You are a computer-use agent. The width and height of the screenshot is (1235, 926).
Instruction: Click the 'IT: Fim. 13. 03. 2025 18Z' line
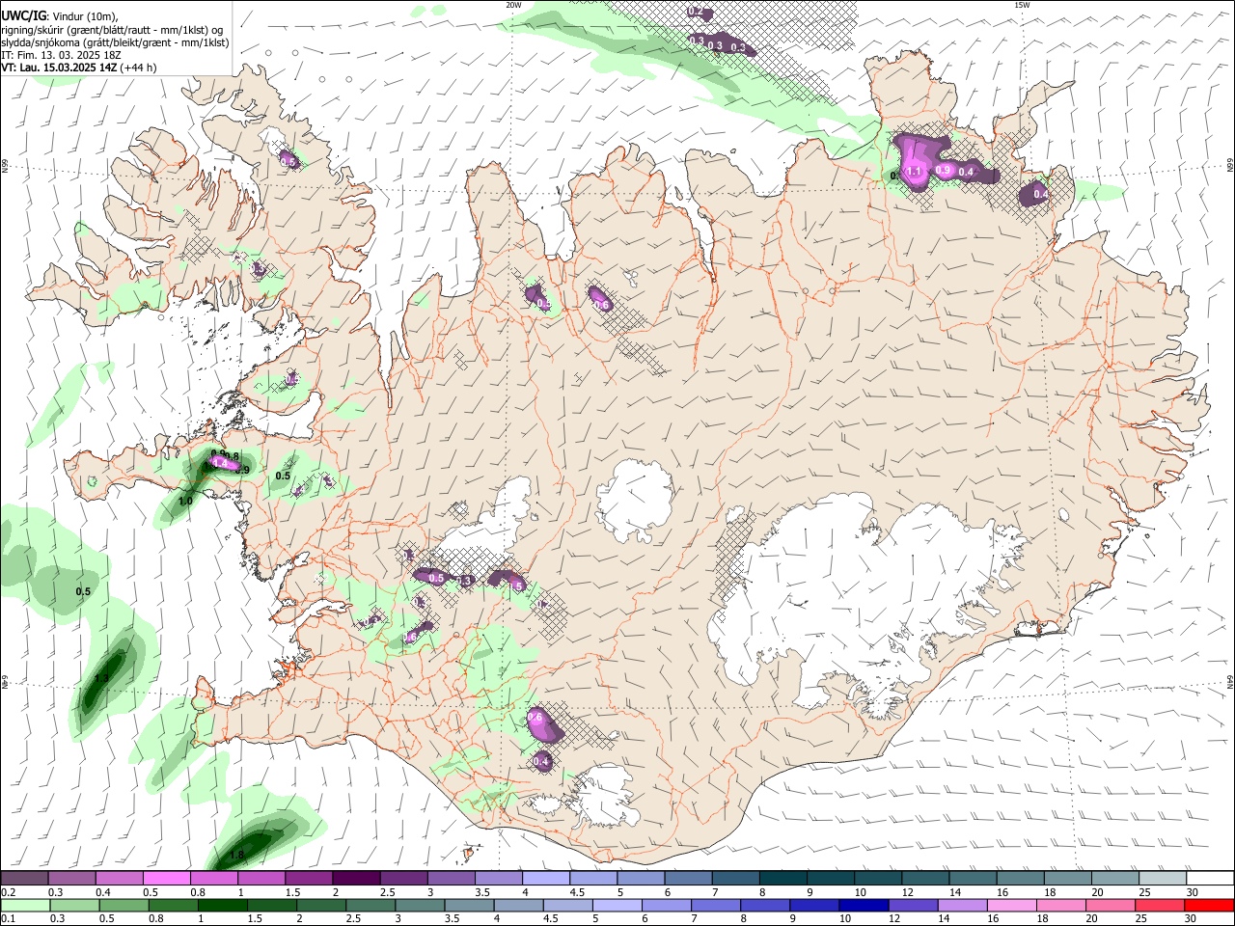point(61,55)
